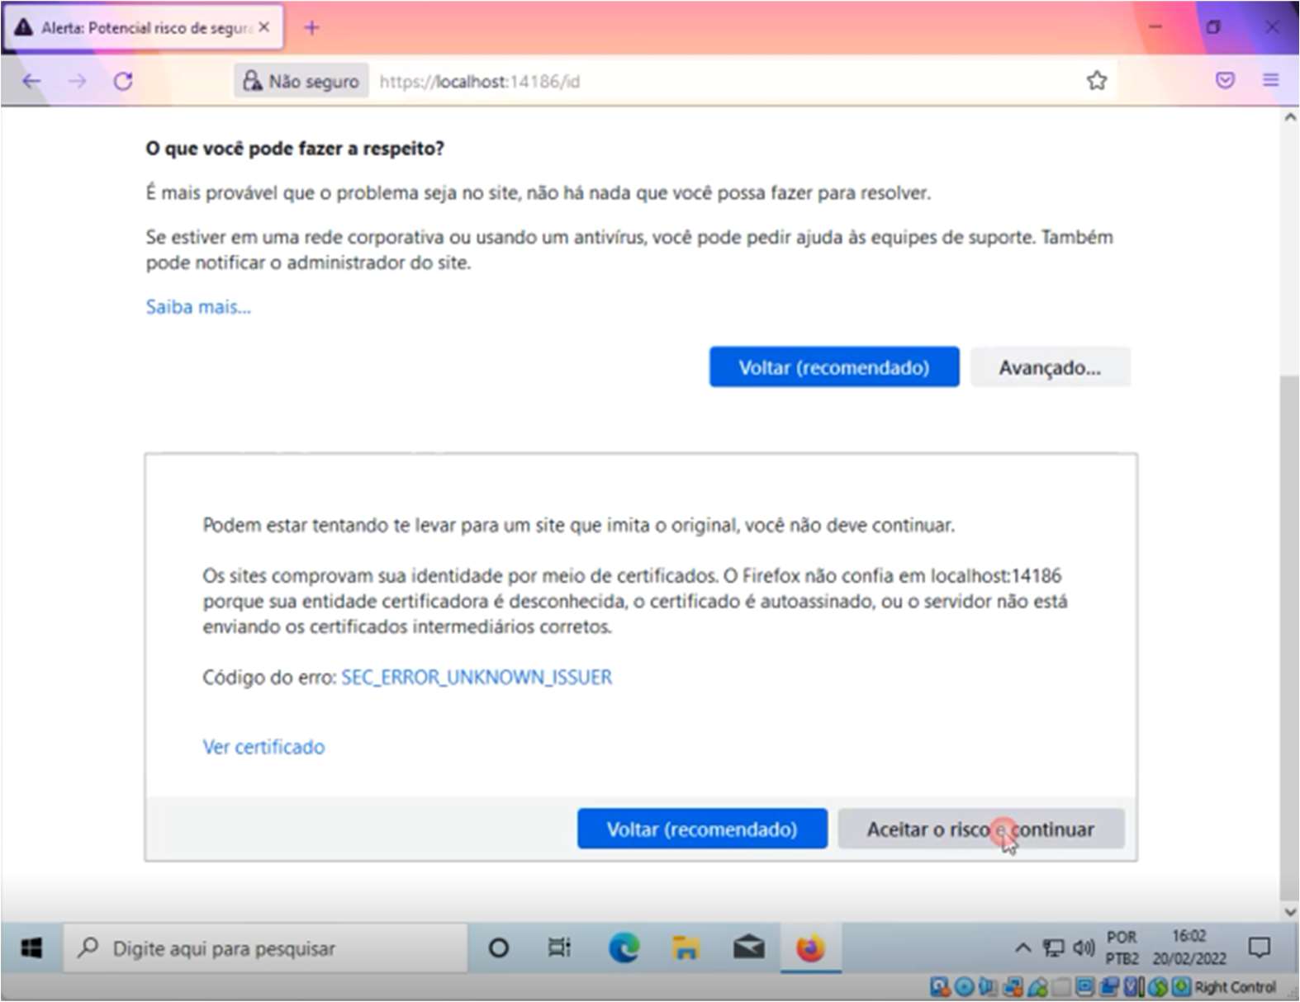Reload the current page
This screenshot has width=1300, height=1002.
coord(123,81)
